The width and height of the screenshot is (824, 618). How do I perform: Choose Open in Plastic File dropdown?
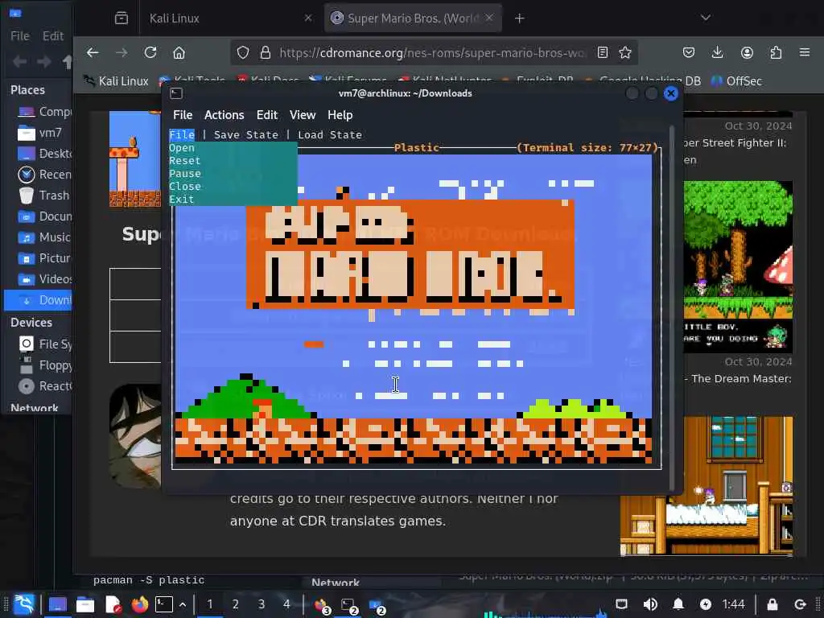(182, 148)
